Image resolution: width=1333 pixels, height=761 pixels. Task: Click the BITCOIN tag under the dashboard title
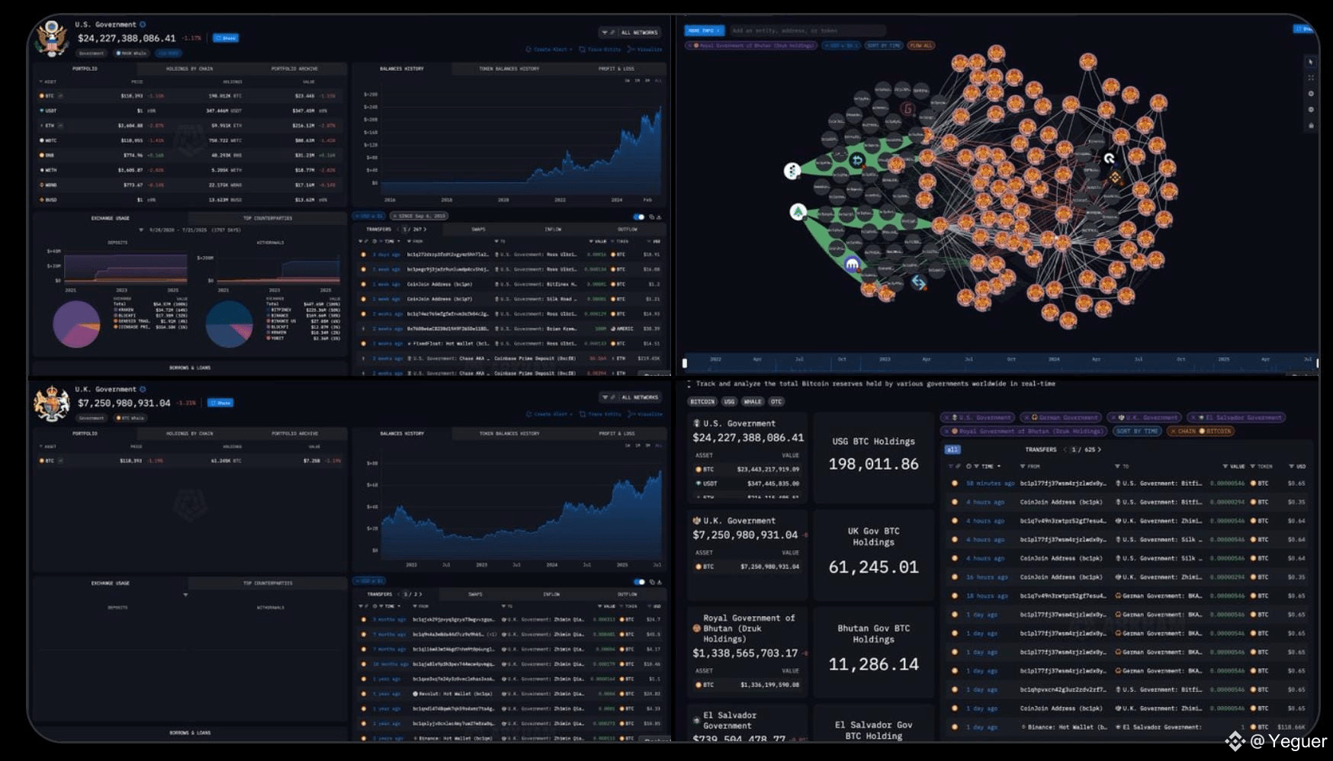pos(702,402)
